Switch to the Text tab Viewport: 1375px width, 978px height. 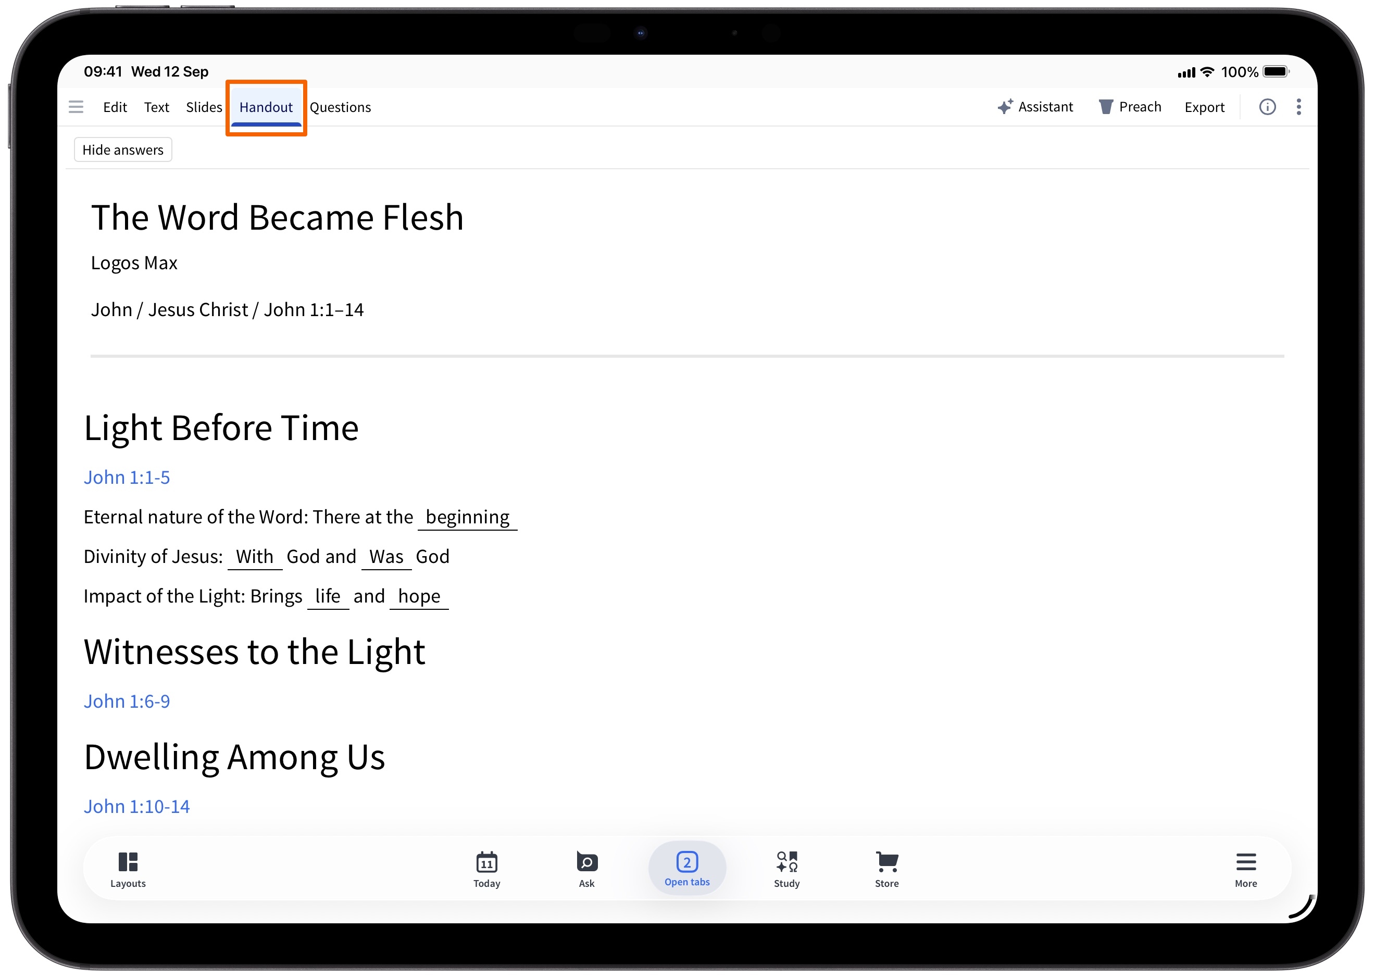157,107
